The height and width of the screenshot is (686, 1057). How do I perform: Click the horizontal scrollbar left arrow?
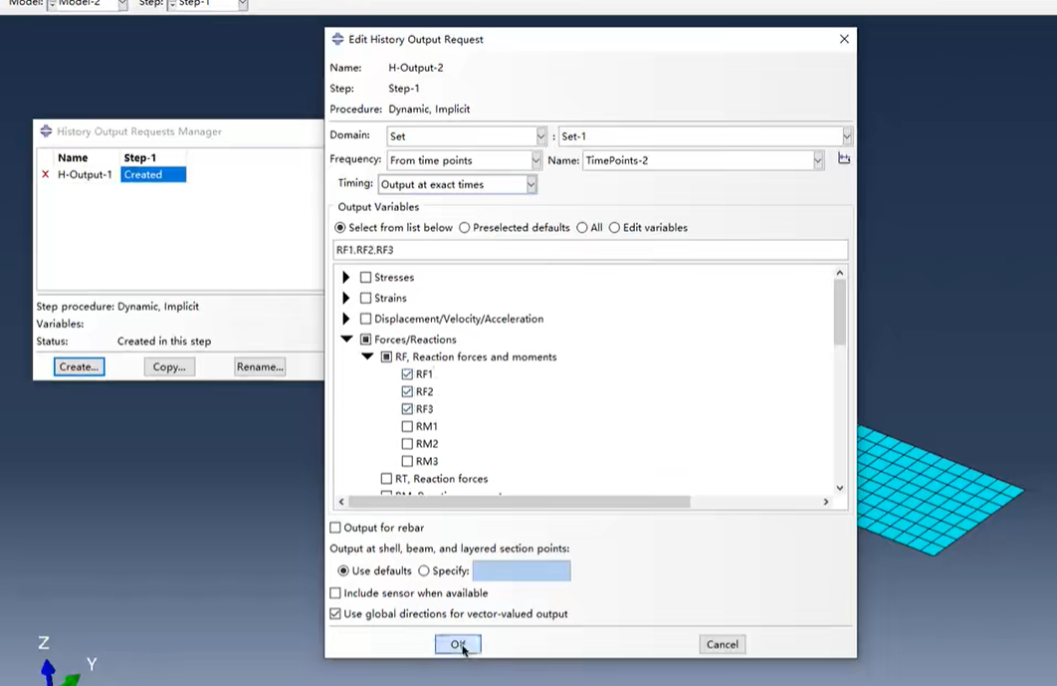tap(341, 502)
